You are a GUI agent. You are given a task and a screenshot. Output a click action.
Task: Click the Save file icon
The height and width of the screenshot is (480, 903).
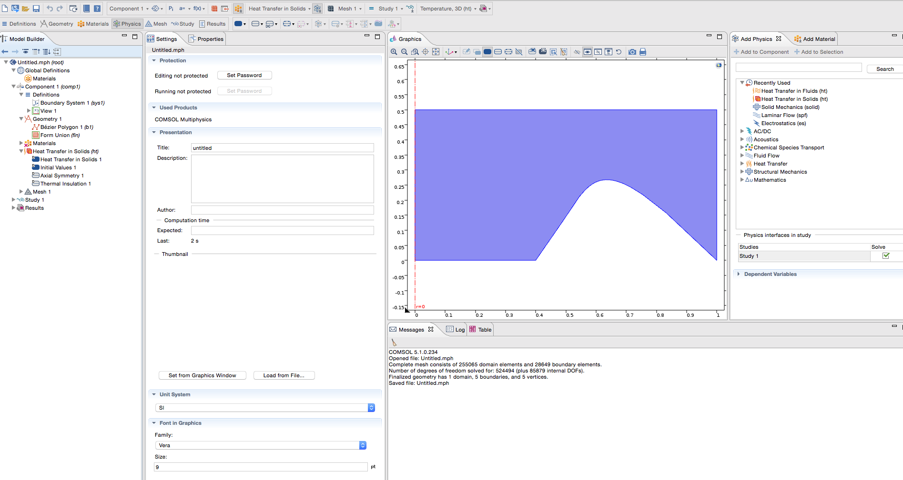click(x=36, y=9)
